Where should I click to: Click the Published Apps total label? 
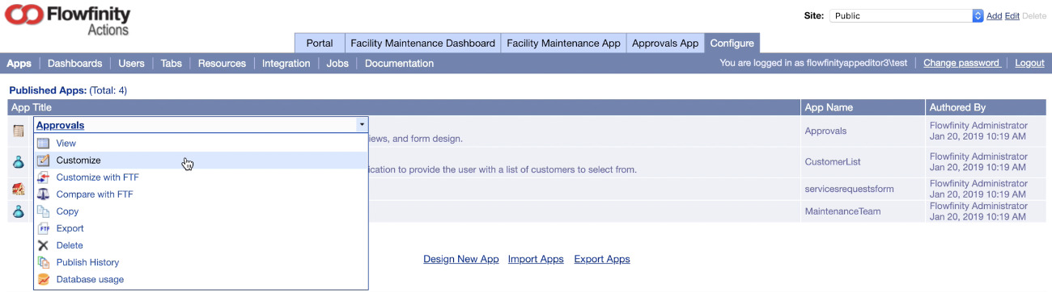point(68,91)
